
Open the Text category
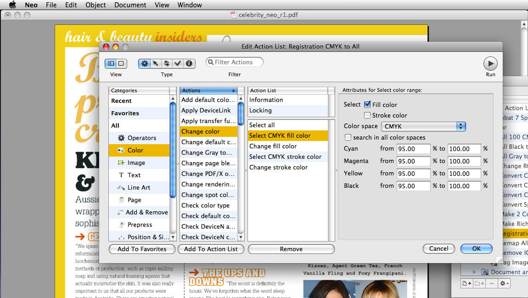tap(139, 175)
